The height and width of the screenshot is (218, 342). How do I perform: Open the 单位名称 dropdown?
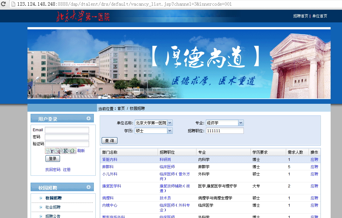click(x=153, y=123)
